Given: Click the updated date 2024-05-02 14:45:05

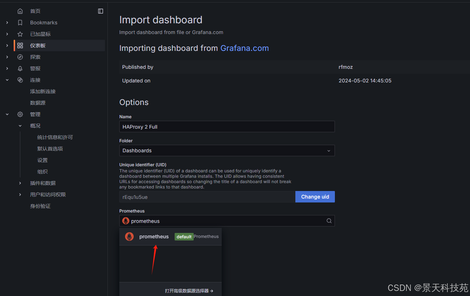Looking at the screenshot, I should point(365,81).
